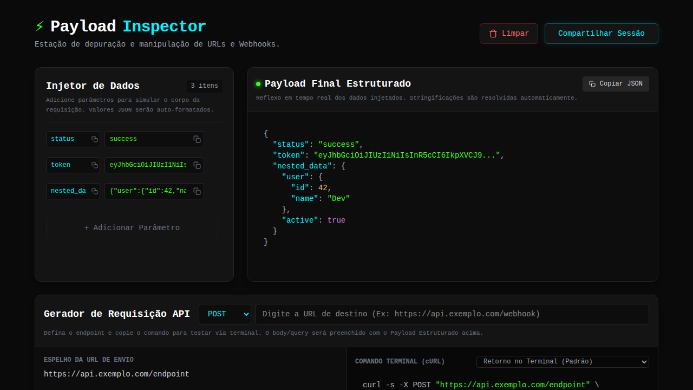Image resolution: width=693 pixels, height=390 pixels.
Task: Copy the nested_data JSON value
Action: pyautogui.click(x=197, y=191)
